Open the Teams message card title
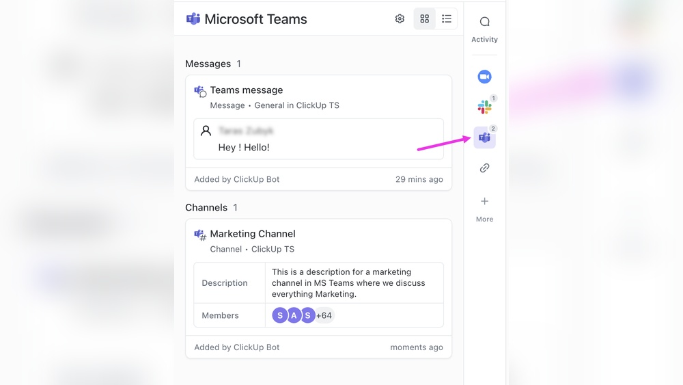The height and width of the screenshot is (385, 683). [247, 90]
